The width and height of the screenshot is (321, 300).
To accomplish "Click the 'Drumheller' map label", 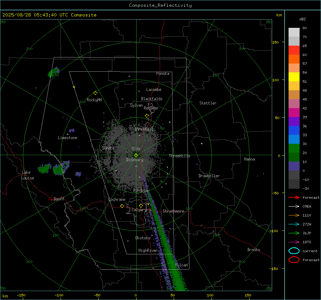I will pos(209,176).
